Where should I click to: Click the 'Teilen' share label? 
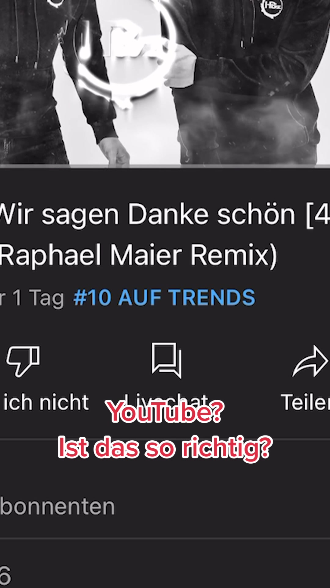pyautogui.click(x=305, y=402)
